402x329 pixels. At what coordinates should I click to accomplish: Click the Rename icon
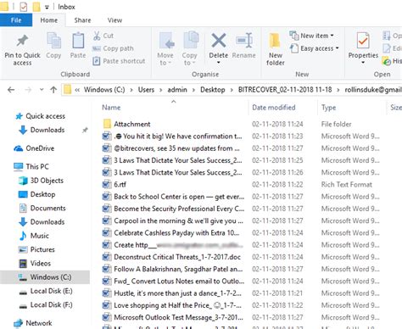244,41
